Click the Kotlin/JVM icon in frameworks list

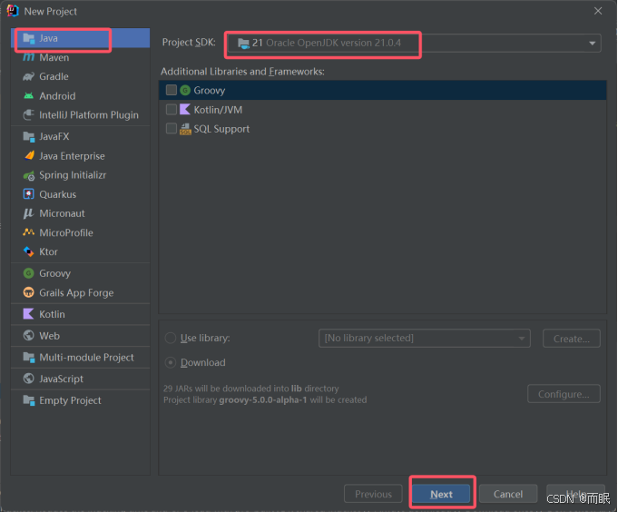[x=185, y=109]
